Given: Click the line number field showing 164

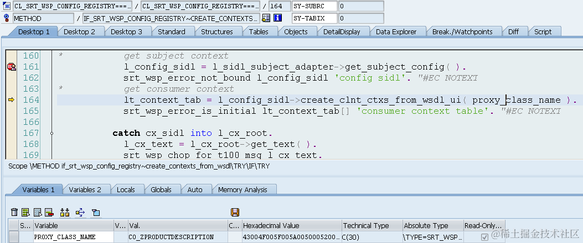Looking at the screenshot, I should tap(280, 6).
